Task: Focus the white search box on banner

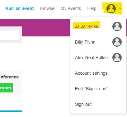Action: pos(9,35)
